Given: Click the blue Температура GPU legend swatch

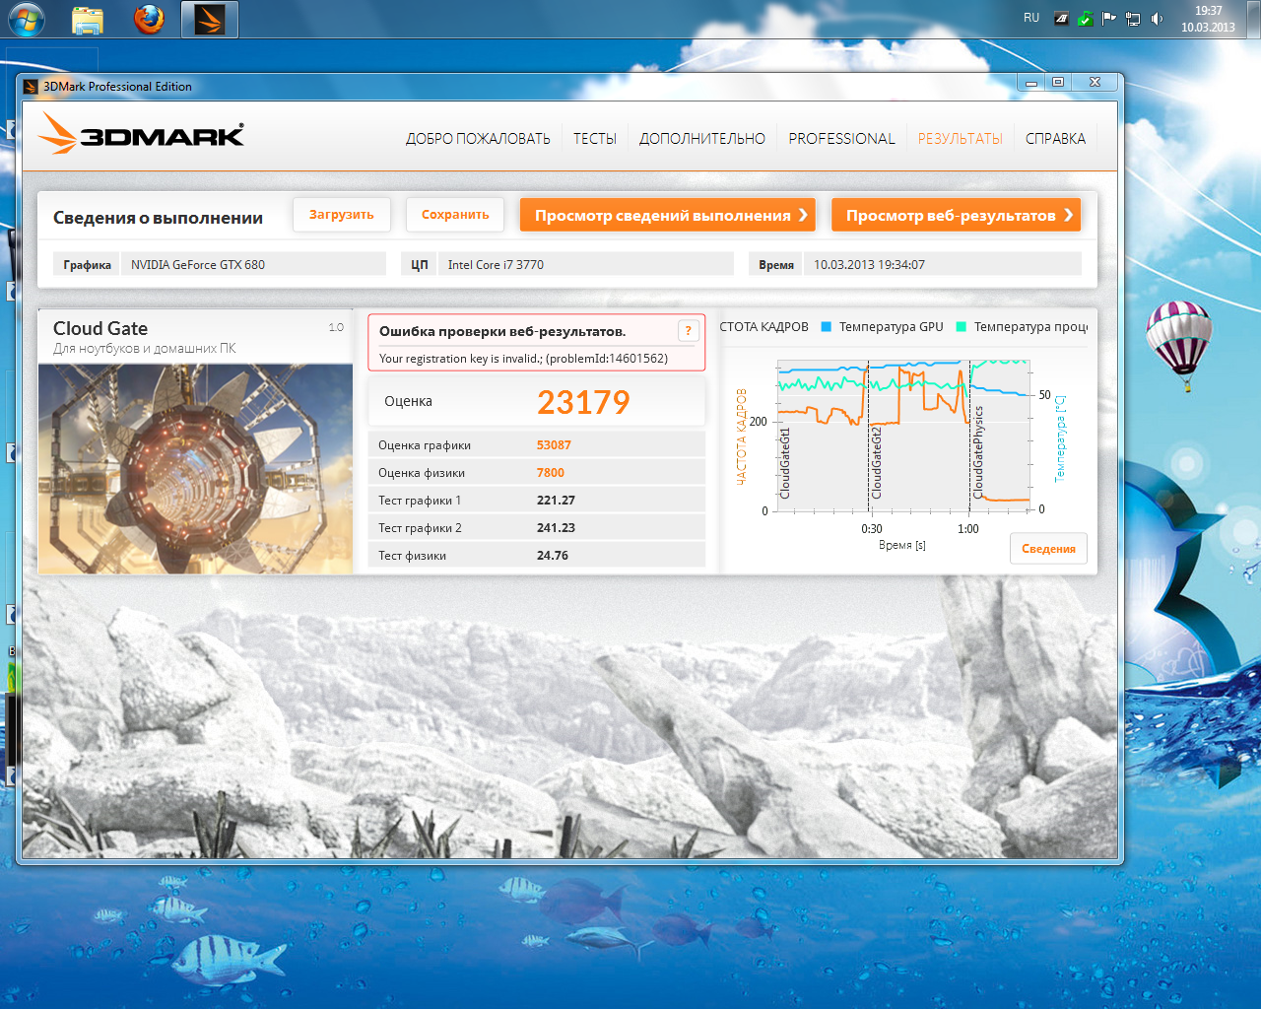Looking at the screenshot, I should coord(826,327).
